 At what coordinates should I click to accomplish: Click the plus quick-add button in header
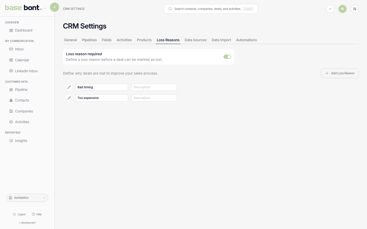330,9
